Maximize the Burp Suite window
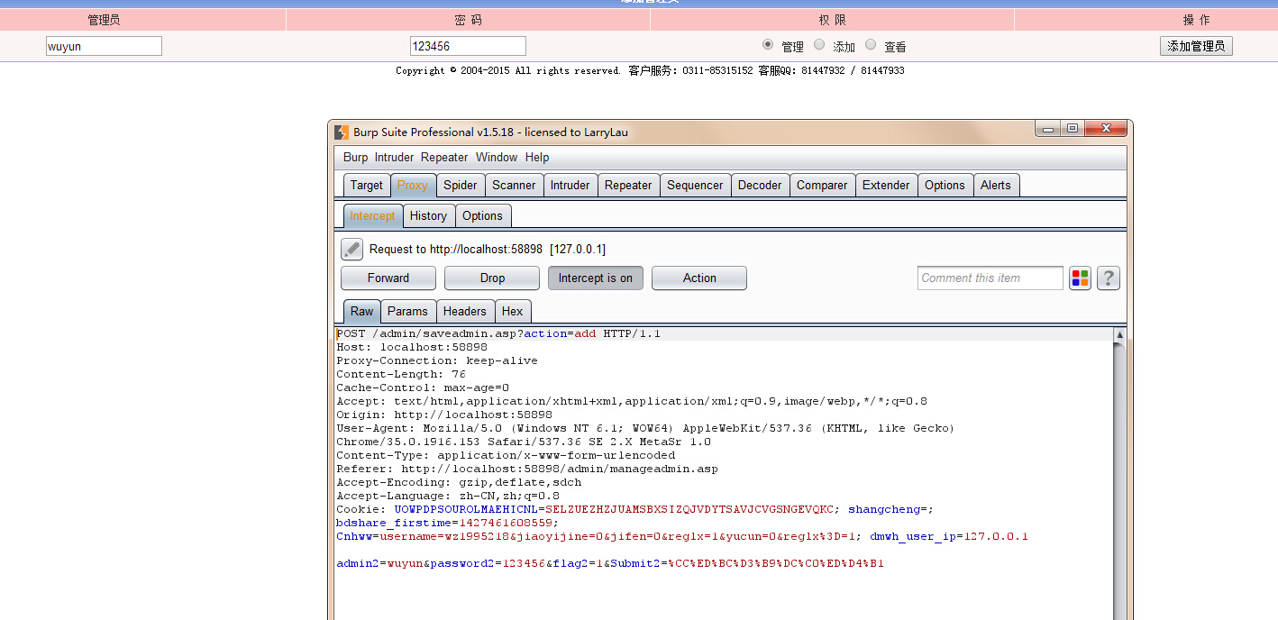The width and height of the screenshot is (1278, 620). pyautogui.click(x=1072, y=129)
